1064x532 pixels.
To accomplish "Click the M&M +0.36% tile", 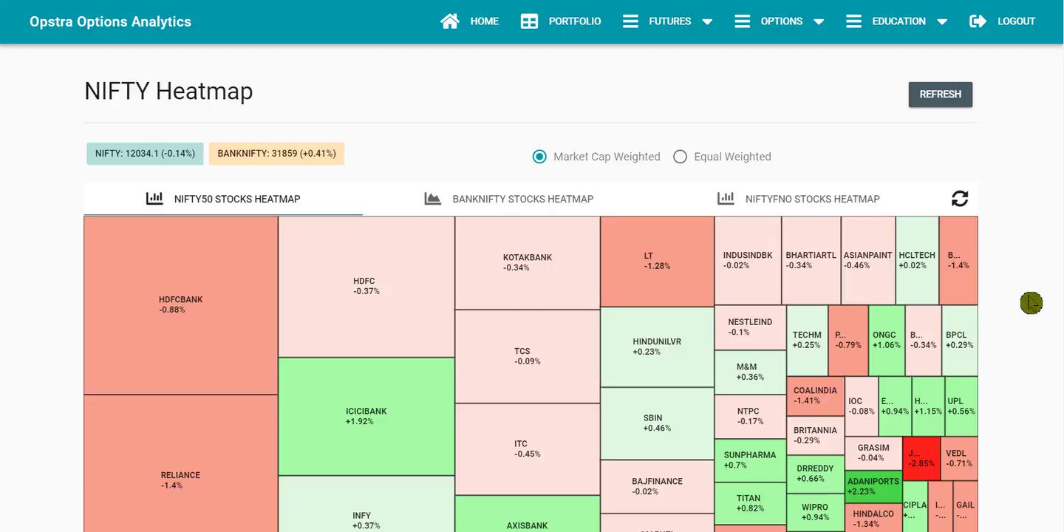I will [750, 372].
